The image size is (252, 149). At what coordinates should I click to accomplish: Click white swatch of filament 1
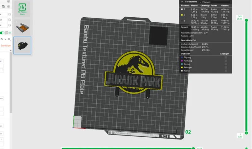182,9
